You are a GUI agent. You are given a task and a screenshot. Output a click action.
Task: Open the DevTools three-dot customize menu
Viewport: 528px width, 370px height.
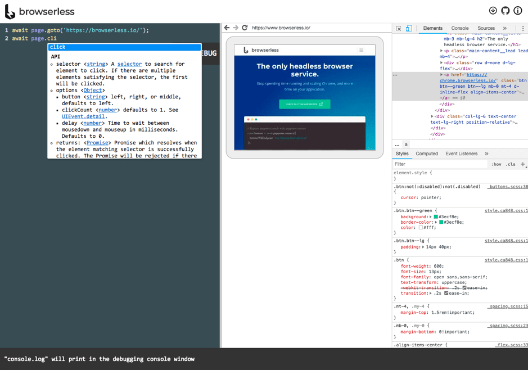click(524, 27)
